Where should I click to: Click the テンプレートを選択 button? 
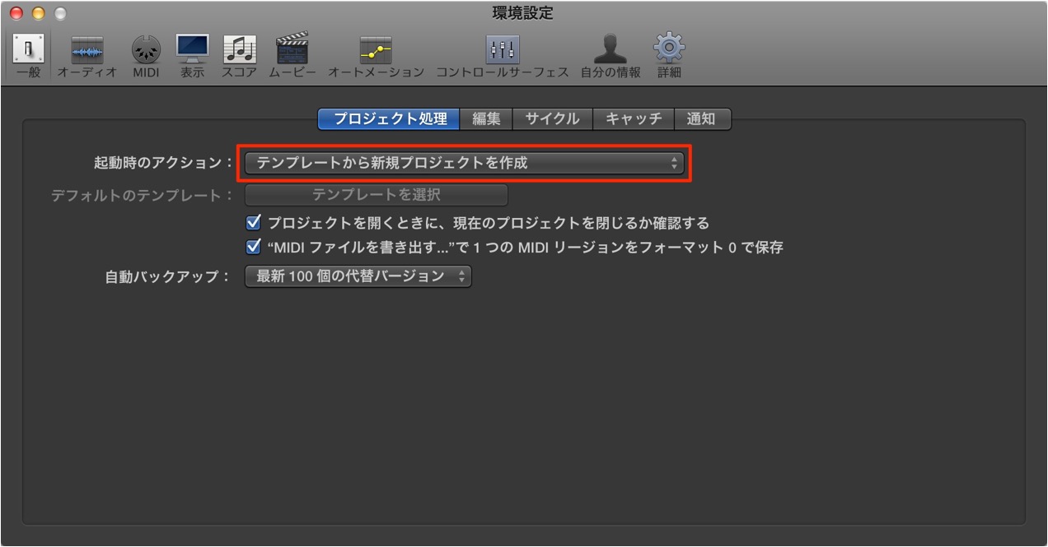coord(377,195)
